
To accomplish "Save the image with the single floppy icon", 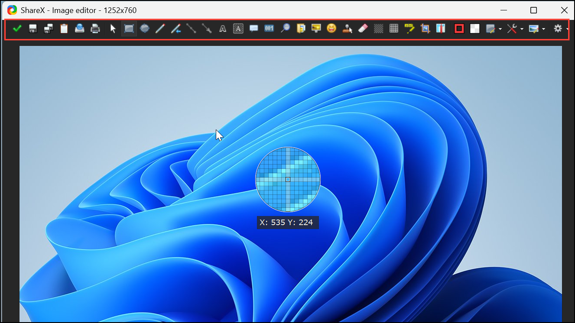I will (33, 29).
